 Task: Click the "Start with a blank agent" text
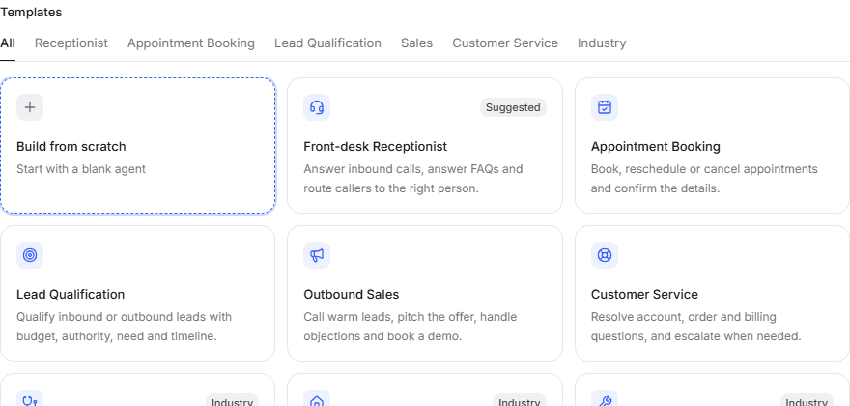pyautogui.click(x=81, y=169)
